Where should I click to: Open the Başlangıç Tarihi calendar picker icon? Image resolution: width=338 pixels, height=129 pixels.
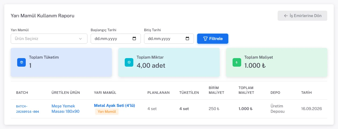pyautogui.click(x=134, y=39)
